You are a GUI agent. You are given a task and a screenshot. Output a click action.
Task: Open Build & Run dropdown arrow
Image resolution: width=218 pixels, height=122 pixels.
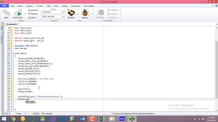tap(25, 14)
